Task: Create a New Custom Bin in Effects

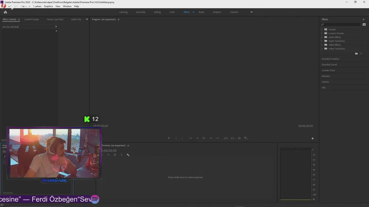Action: click(356, 54)
